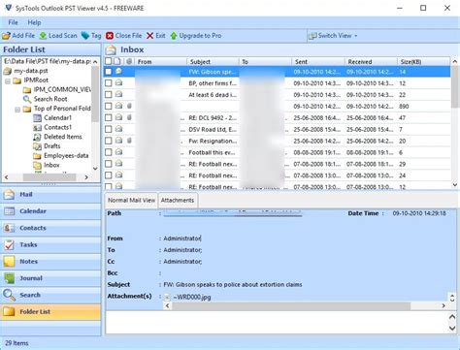
Task: Check the BP, other firms email
Action: coord(109,83)
